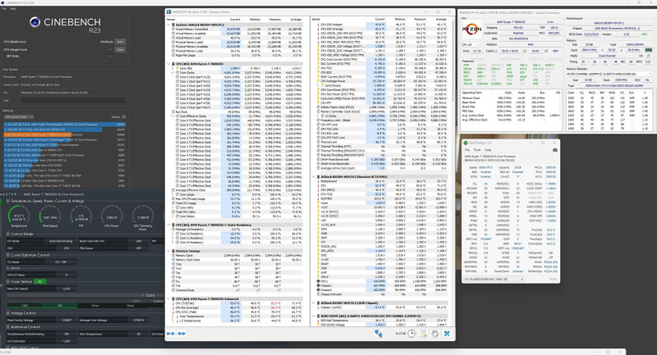
Task: Open the ZenTimings Help menu
Action: pyautogui.click(x=488, y=150)
